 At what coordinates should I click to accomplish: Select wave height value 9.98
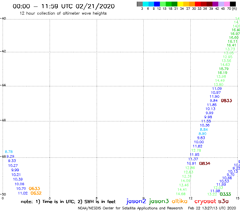coord(208,117)
